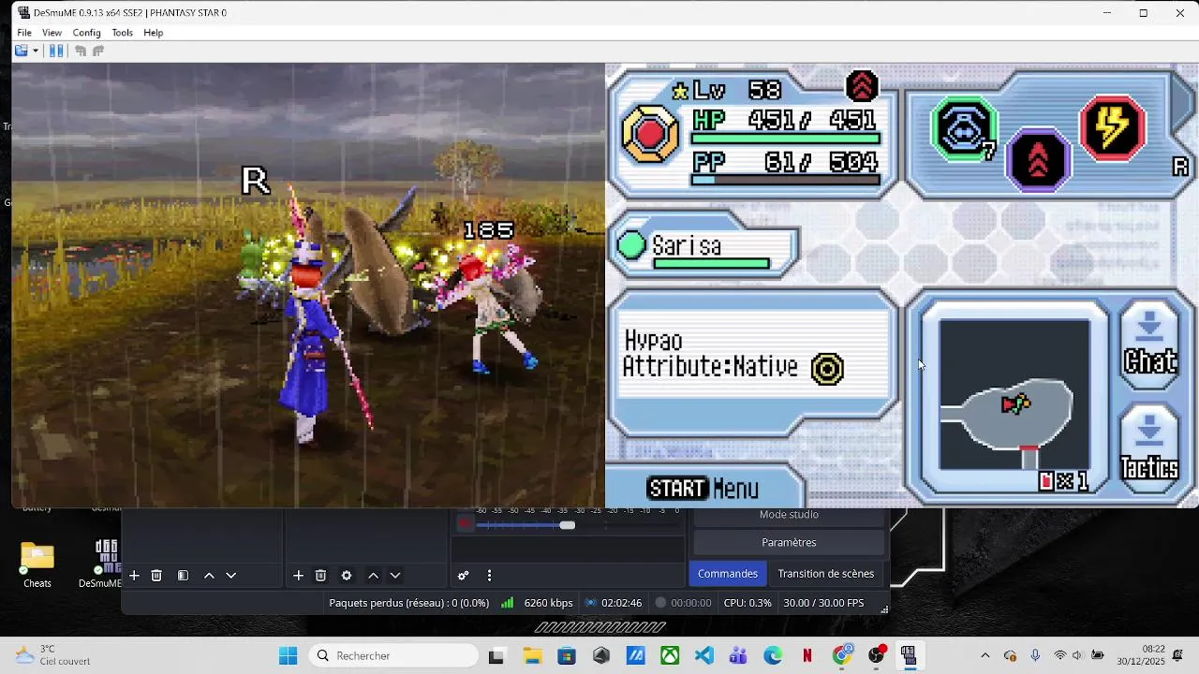Image resolution: width=1199 pixels, height=674 pixels.
Task: Tap the red octagon player icon
Action: click(650, 135)
